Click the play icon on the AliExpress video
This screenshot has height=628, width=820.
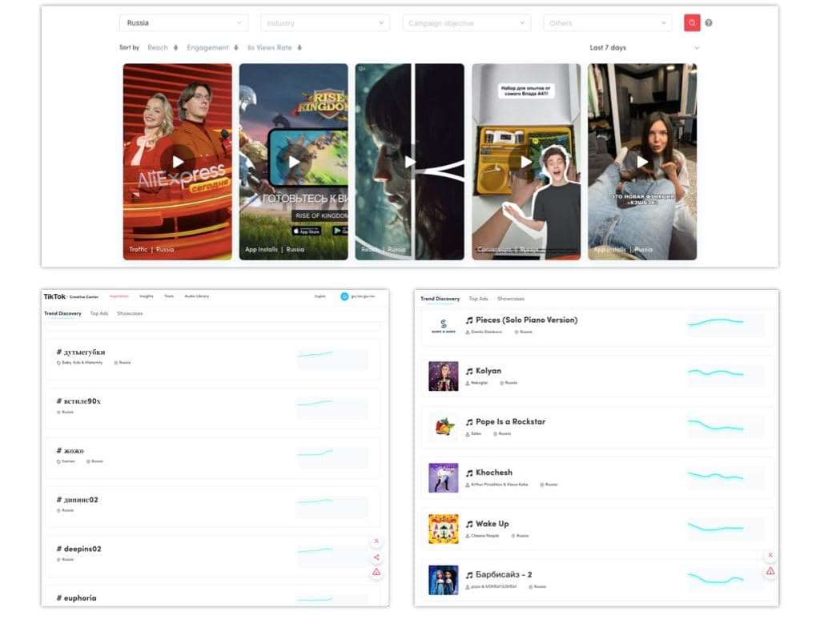178,161
